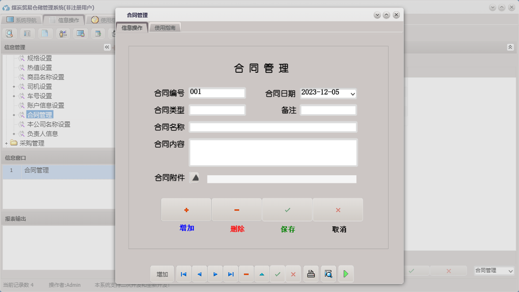Click the green run arrow at the bottom
The image size is (519, 292).
click(346, 274)
